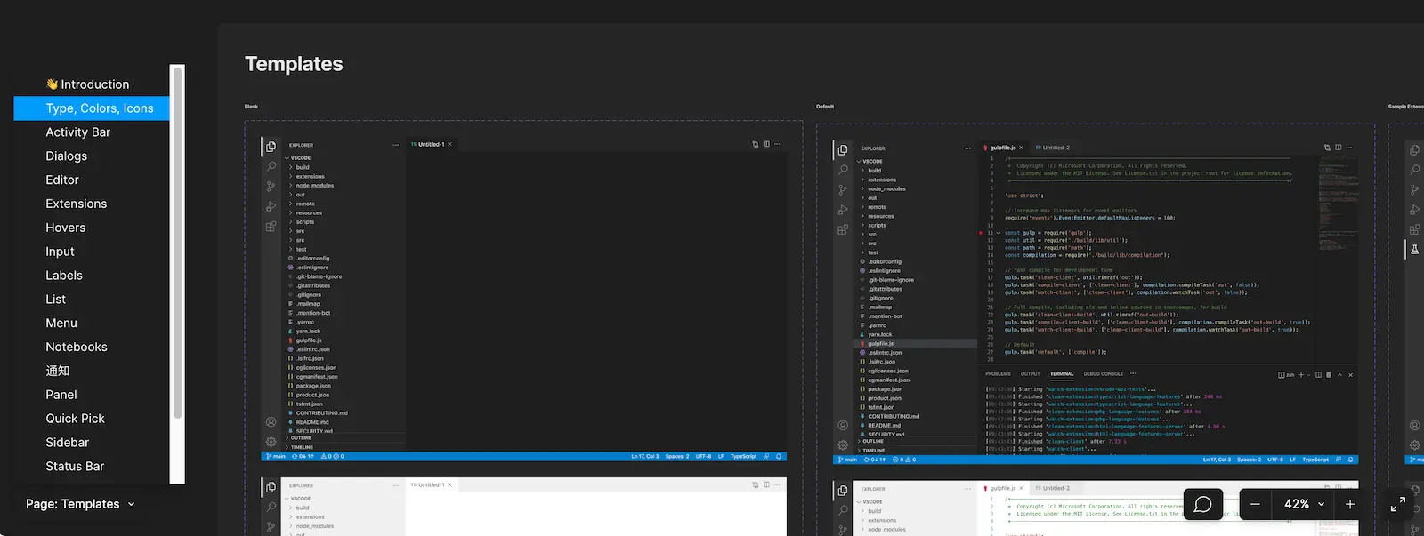Select the Activity Bar page
The width and height of the screenshot is (1424, 536).
point(78,132)
